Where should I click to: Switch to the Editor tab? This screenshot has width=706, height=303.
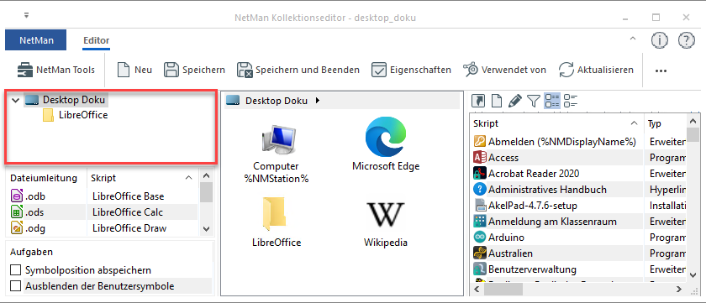[x=97, y=40]
